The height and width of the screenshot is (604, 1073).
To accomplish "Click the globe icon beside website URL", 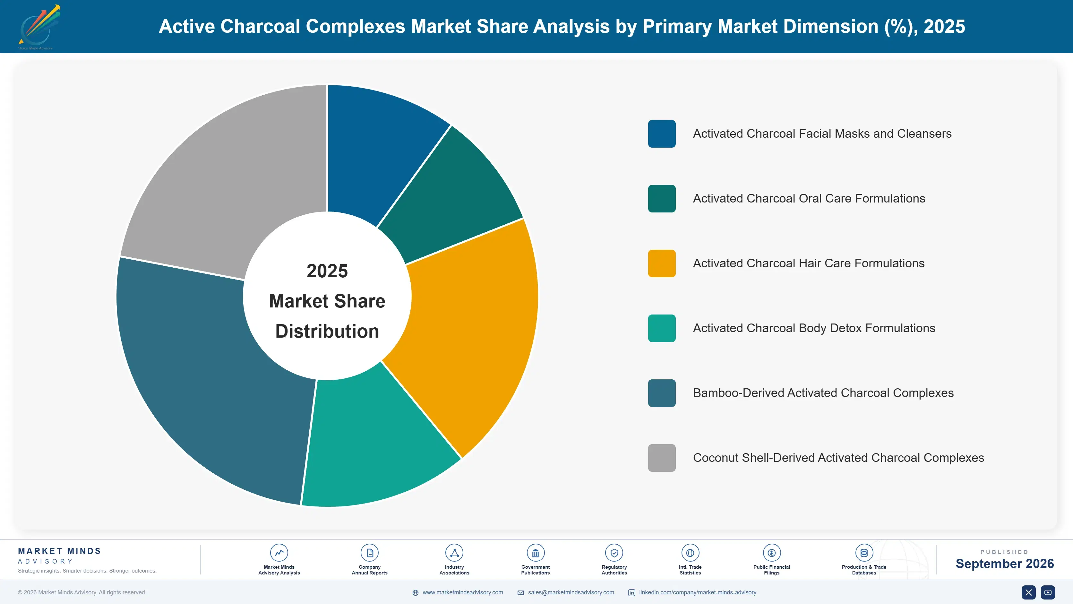I will click(415, 593).
